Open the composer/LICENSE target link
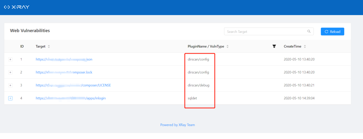The width and height of the screenshot is (363, 139). point(73,85)
